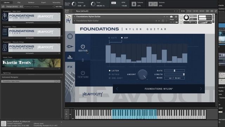Screen dimensions: 225x127
Task: Adjust the LENGTH slider
Action: (x=174, y=74)
